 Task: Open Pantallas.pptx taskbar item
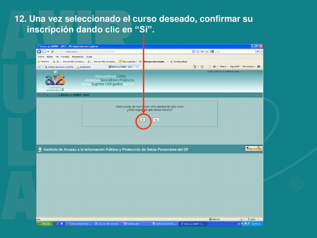tap(136, 224)
